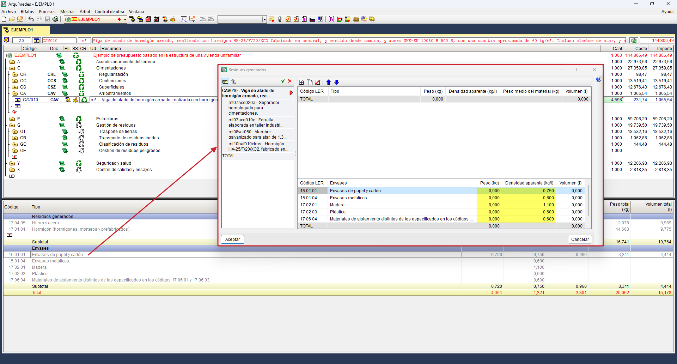Click the Aceptar button
Image resolution: width=677 pixels, height=364 pixels.
click(x=232, y=239)
